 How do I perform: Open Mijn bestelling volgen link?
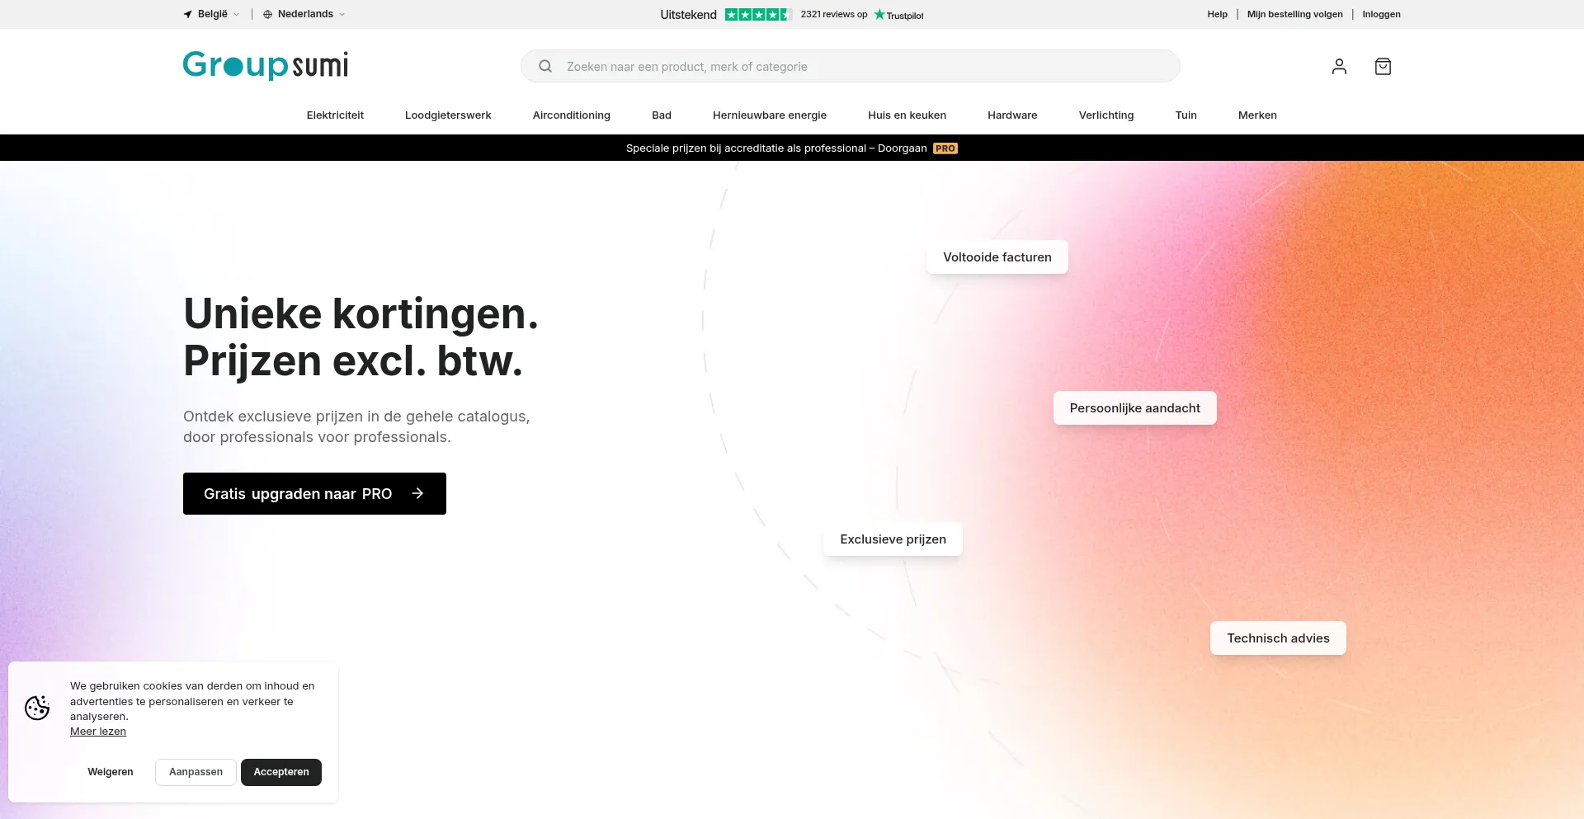point(1295,14)
